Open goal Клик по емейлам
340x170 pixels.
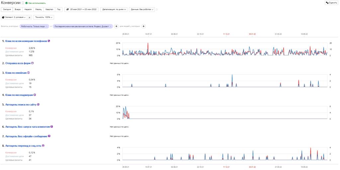point(16,73)
